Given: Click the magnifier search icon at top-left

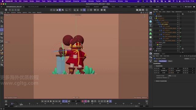Looking at the screenshot, I should (2, 13).
